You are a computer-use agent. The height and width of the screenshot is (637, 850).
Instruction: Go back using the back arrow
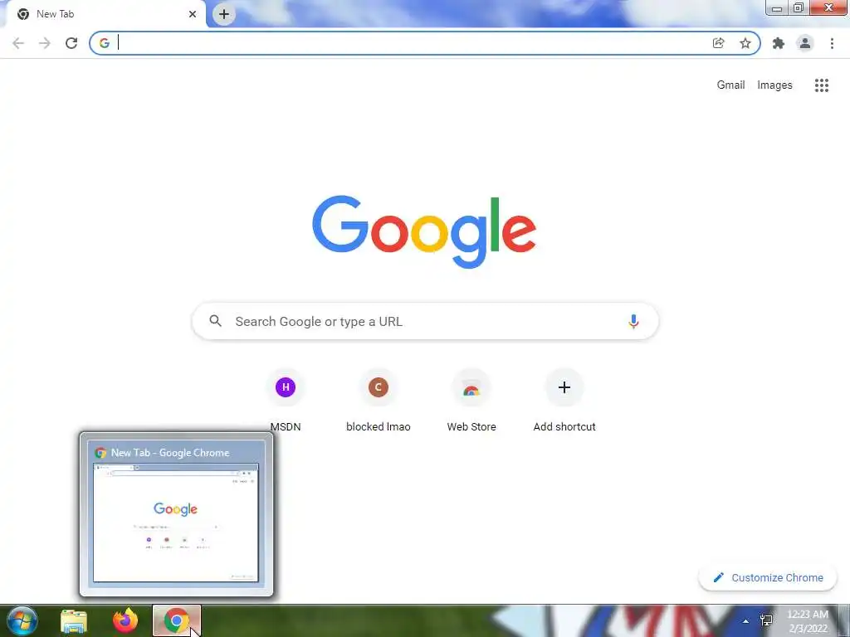coord(18,43)
